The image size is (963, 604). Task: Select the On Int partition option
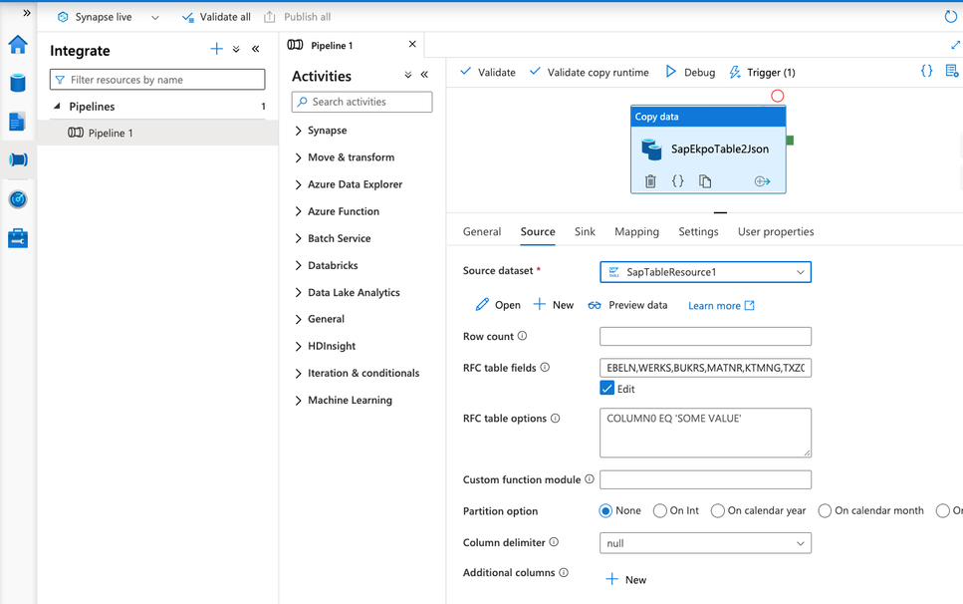click(x=659, y=511)
